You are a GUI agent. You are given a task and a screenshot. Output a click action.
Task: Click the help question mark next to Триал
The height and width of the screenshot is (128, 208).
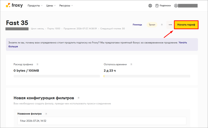pyautogui.click(x=162, y=25)
